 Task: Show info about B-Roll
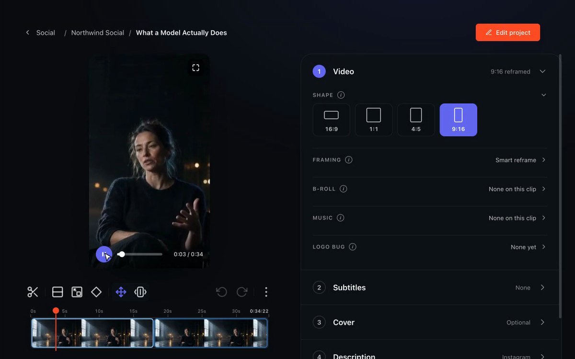[x=344, y=189]
